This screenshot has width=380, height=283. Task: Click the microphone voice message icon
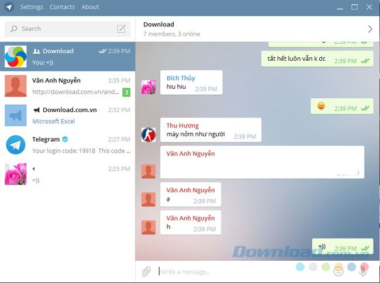click(363, 270)
